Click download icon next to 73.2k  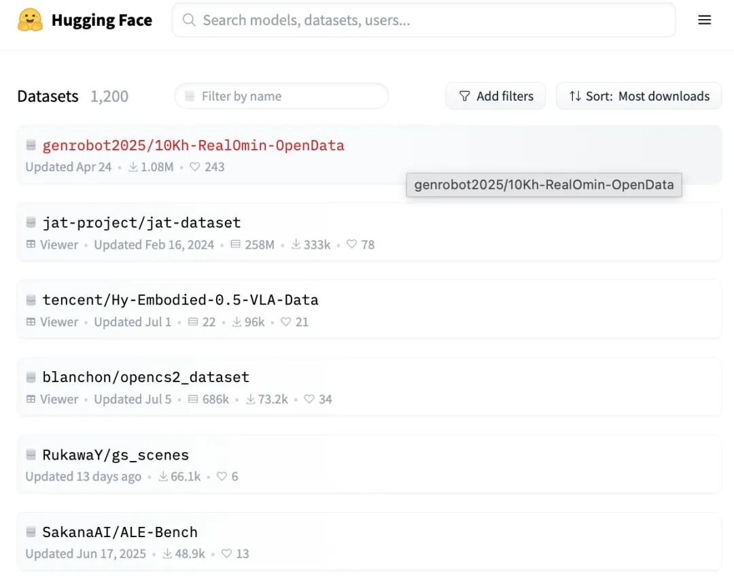tap(251, 398)
